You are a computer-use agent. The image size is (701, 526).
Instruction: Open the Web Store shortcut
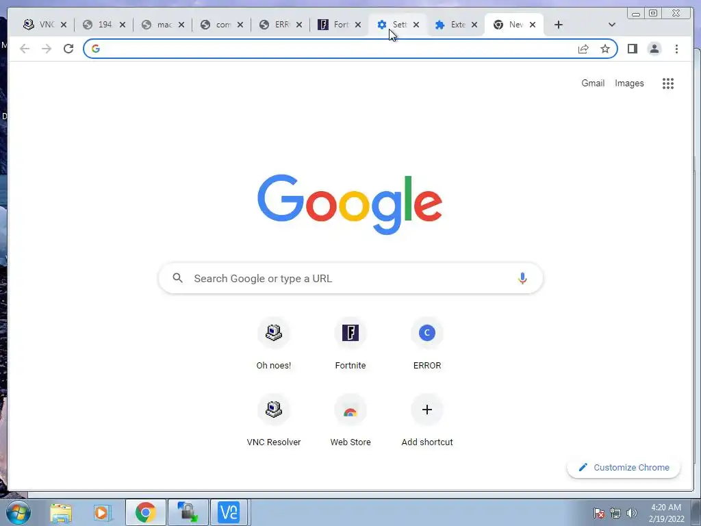350,421
